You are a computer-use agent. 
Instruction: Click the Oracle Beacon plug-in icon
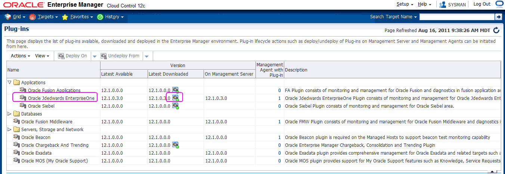click(x=16, y=137)
